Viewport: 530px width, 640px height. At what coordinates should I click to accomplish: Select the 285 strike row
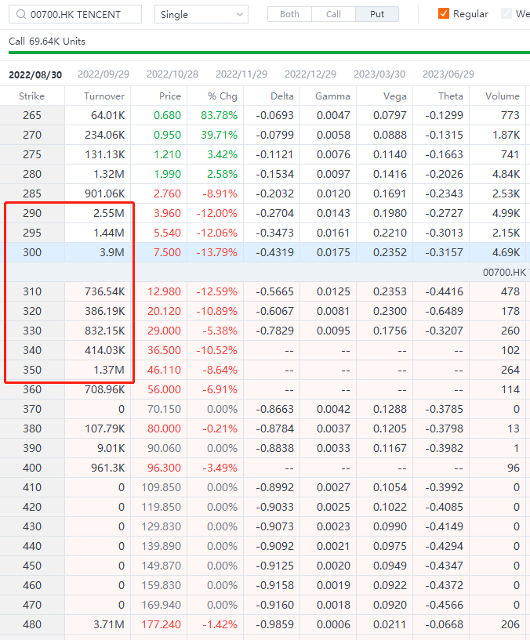pos(265,193)
